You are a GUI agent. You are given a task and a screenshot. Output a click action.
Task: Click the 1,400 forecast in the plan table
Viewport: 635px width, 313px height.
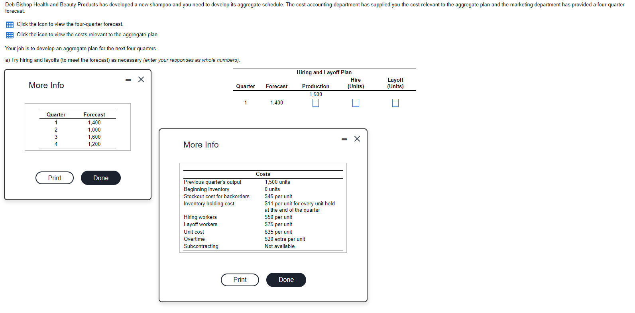coord(277,103)
